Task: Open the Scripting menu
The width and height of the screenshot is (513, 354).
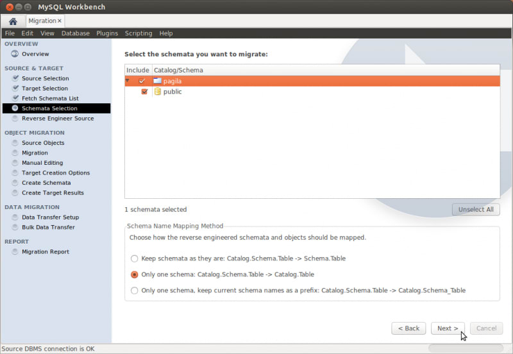Action: point(139,33)
